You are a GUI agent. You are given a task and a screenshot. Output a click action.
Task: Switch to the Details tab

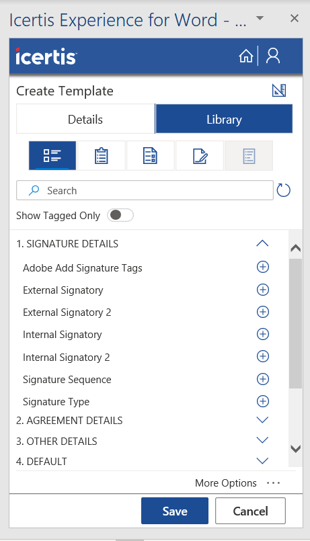(x=85, y=119)
